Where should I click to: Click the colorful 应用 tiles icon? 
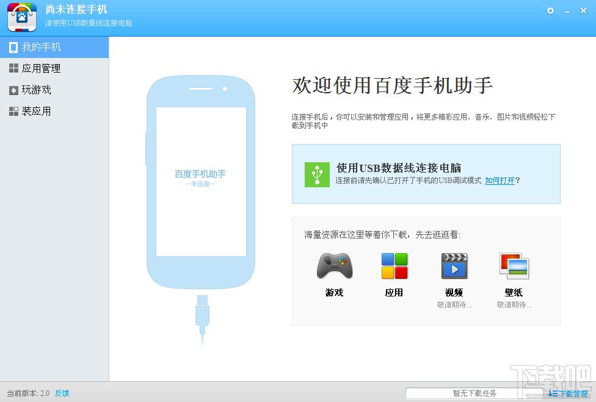tap(394, 266)
